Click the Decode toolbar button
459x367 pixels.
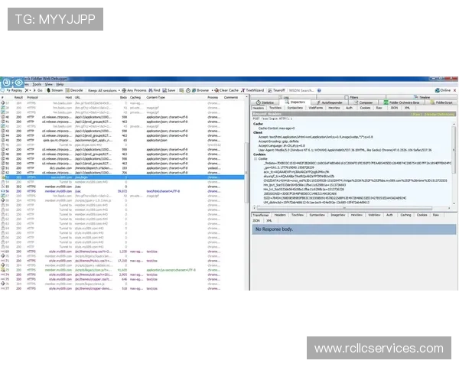pos(77,90)
